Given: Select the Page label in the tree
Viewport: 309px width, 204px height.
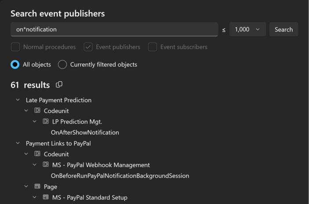Looking at the screenshot, I should click(x=51, y=187).
